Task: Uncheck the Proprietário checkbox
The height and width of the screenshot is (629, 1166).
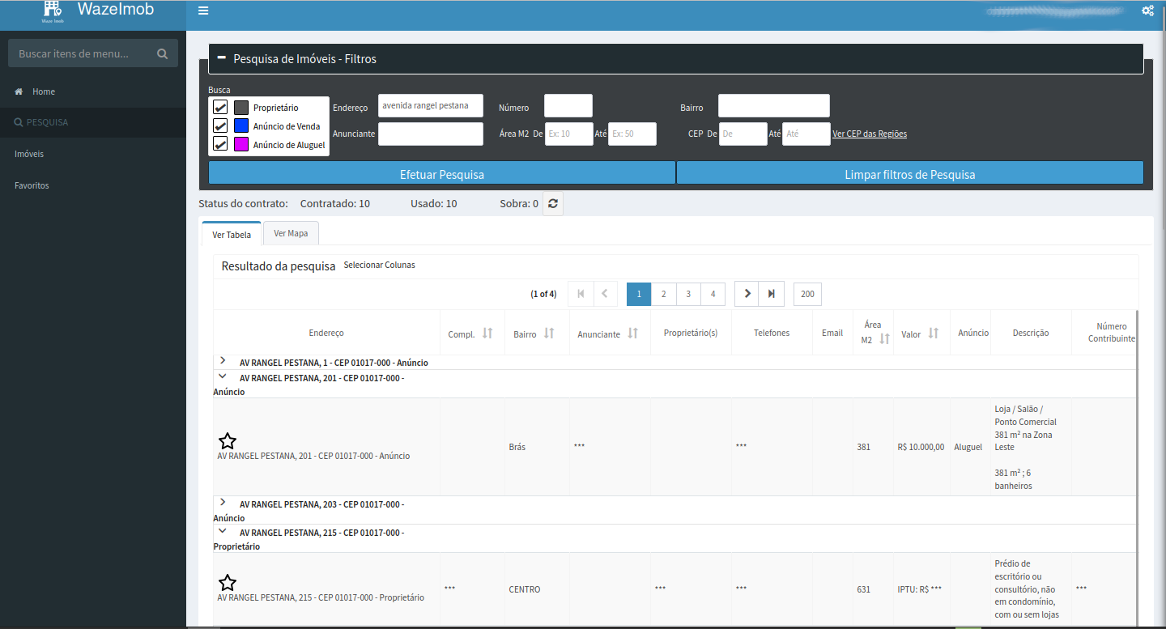Action: [220, 108]
